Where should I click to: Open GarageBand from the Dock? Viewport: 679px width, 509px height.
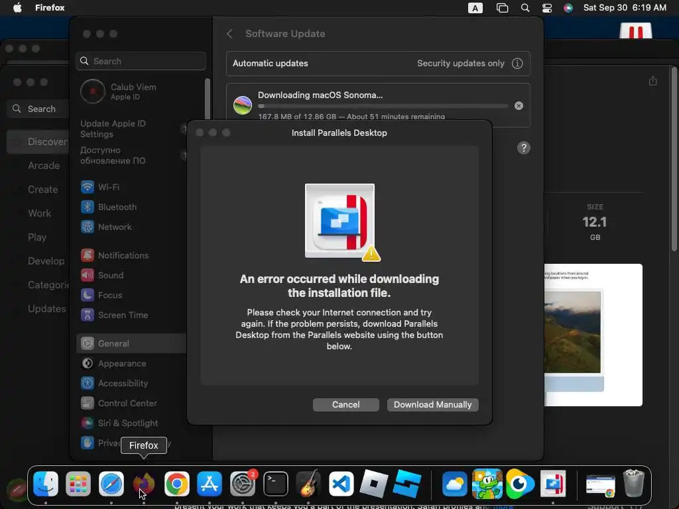click(308, 483)
